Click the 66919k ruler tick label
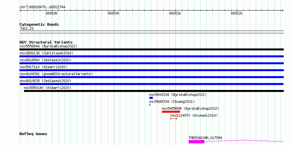This screenshot has width=293, height=145. click(52, 14)
